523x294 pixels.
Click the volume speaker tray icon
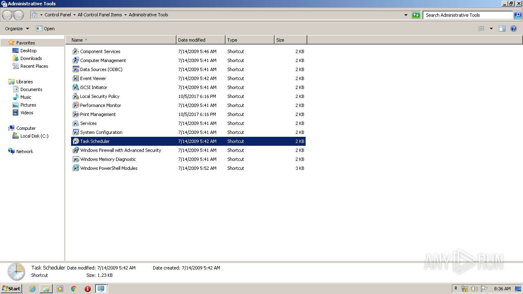(x=474, y=289)
